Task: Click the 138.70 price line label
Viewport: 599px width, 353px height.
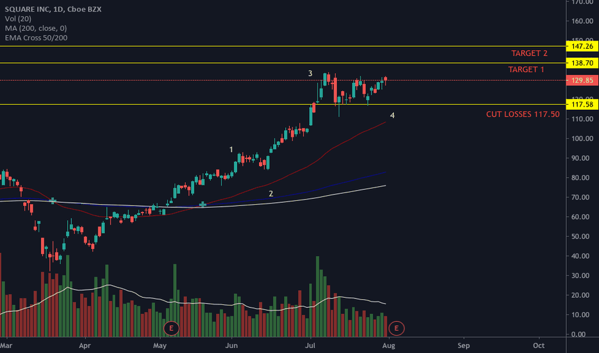Action: point(582,63)
